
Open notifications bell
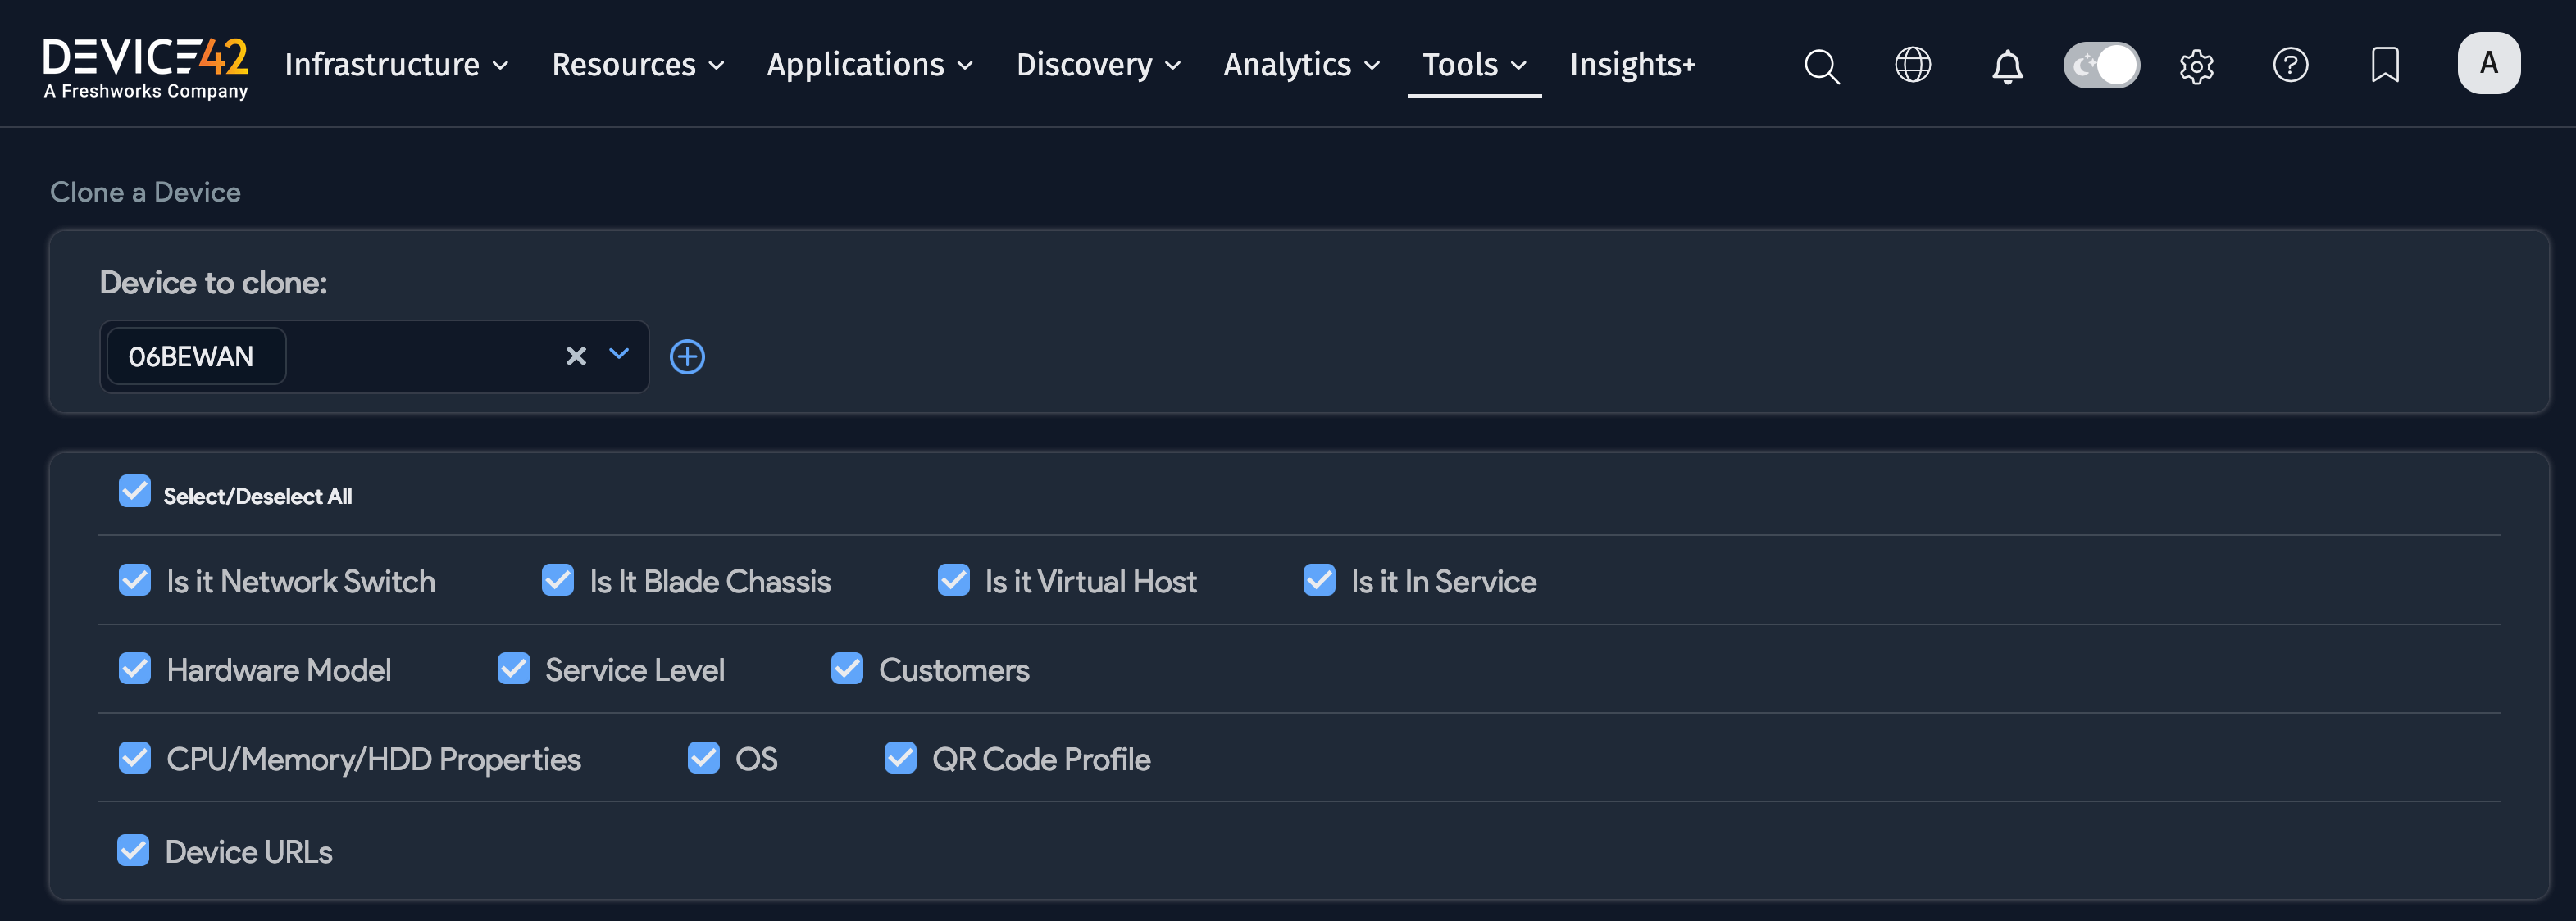tap(2007, 66)
